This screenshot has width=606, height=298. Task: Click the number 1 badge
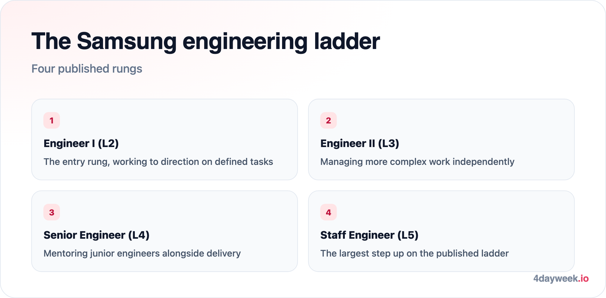click(52, 120)
